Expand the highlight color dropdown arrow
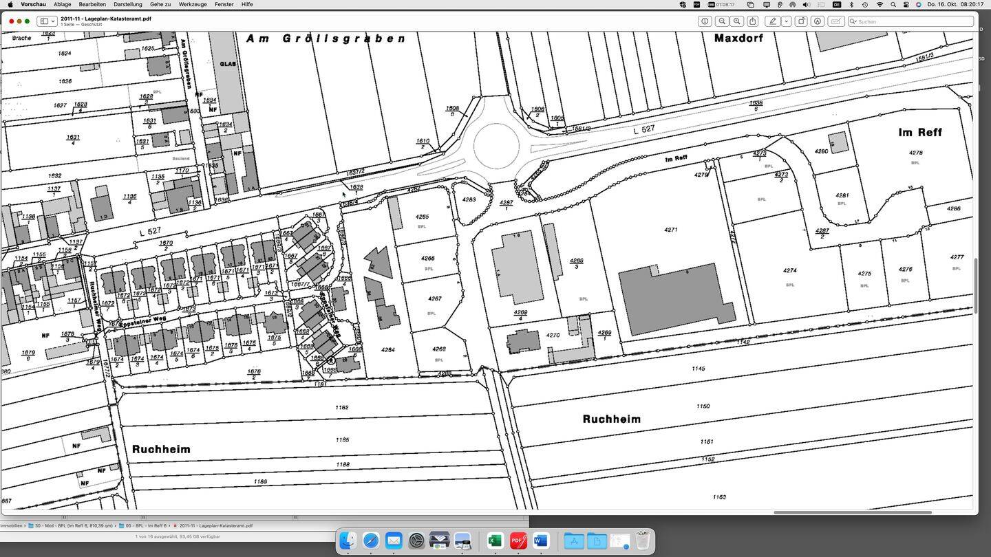The height and width of the screenshot is (557, 991). point(786,21)
